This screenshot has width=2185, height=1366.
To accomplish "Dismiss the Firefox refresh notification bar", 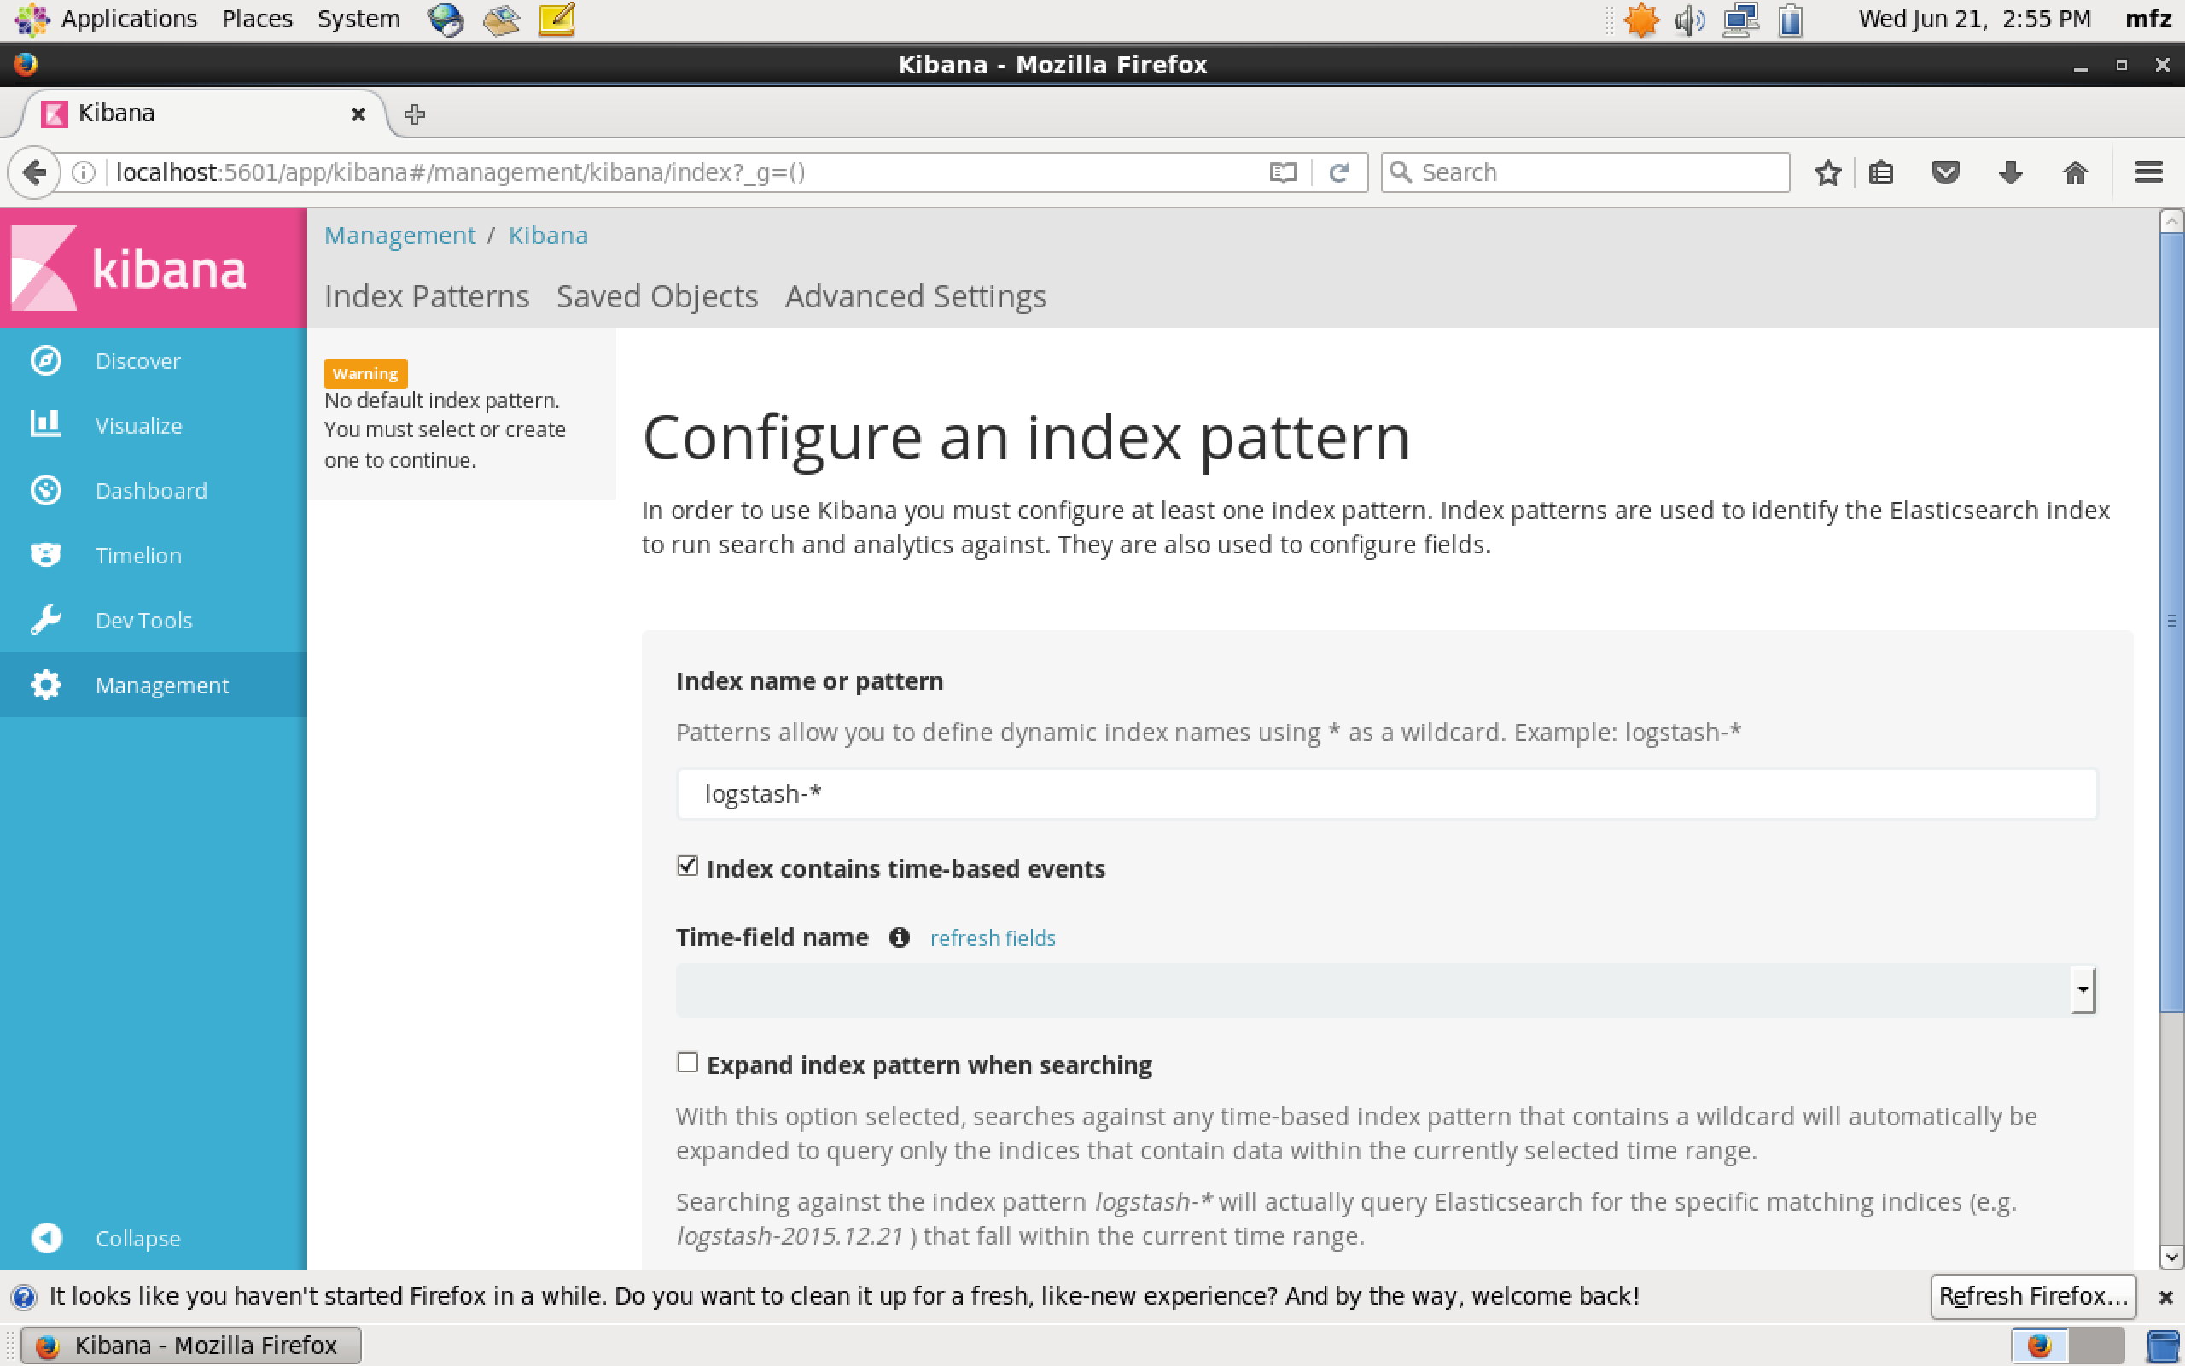I will 2165,1298.
